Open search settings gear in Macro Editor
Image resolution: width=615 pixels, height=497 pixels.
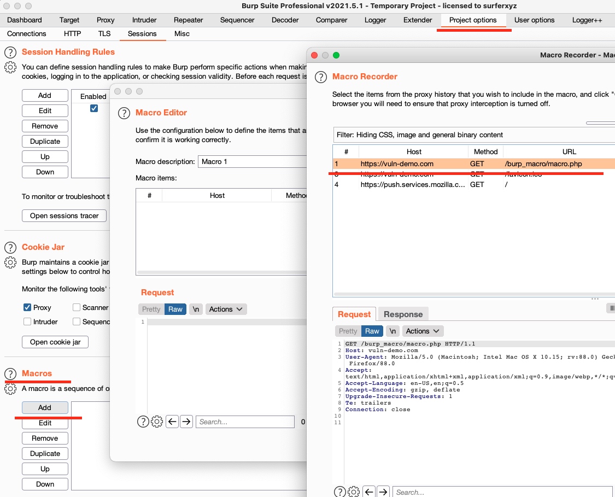click(157, 422)
